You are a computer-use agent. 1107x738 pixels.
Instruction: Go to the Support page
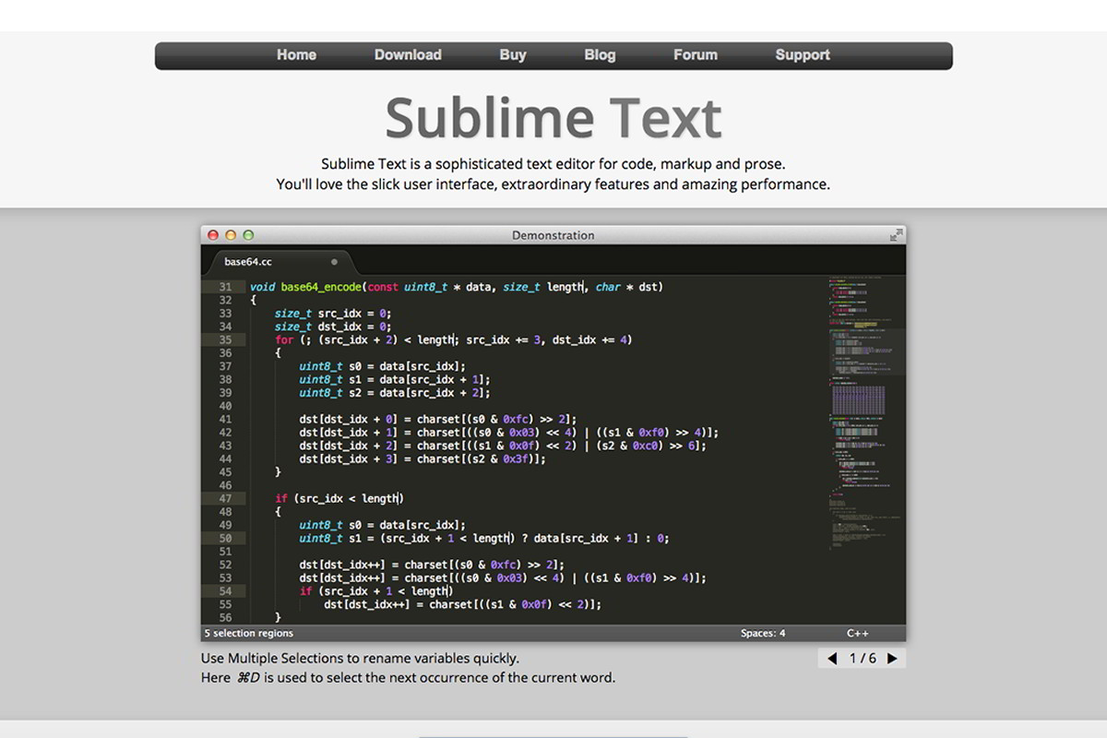point(803,55)
